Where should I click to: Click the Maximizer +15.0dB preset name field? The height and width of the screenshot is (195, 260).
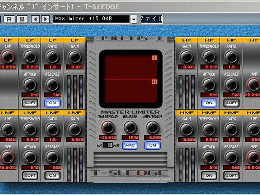pyautogui.click(x=91, y=19)
